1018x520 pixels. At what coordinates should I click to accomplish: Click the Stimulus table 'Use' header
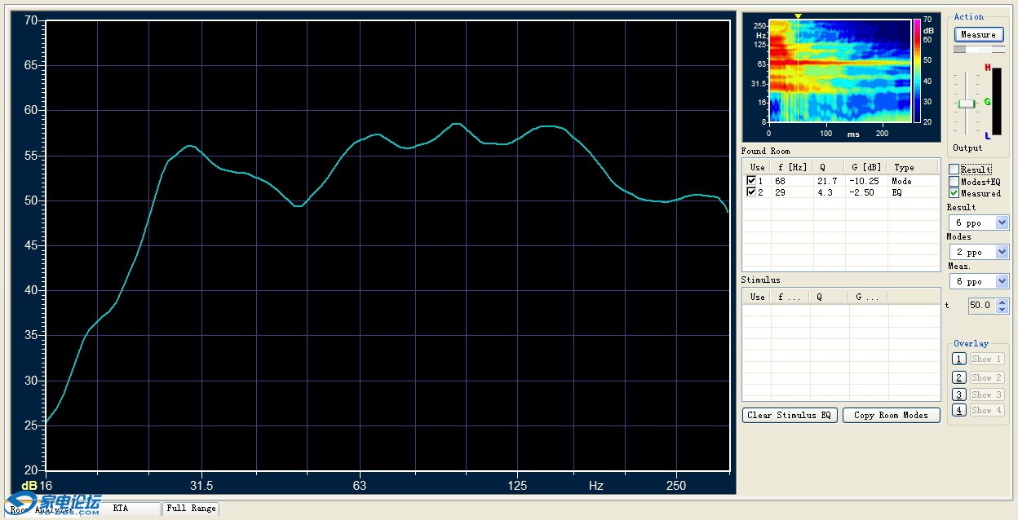[757, 297]
